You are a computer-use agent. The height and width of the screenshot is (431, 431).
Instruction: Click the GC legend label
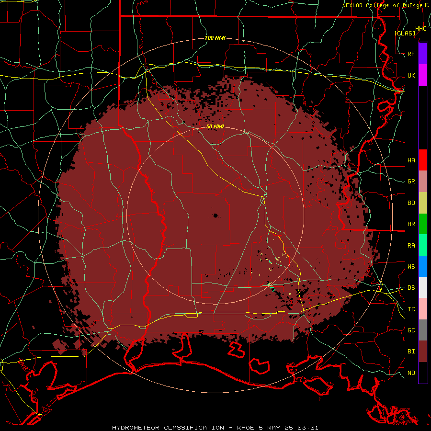tap(411, 330)
